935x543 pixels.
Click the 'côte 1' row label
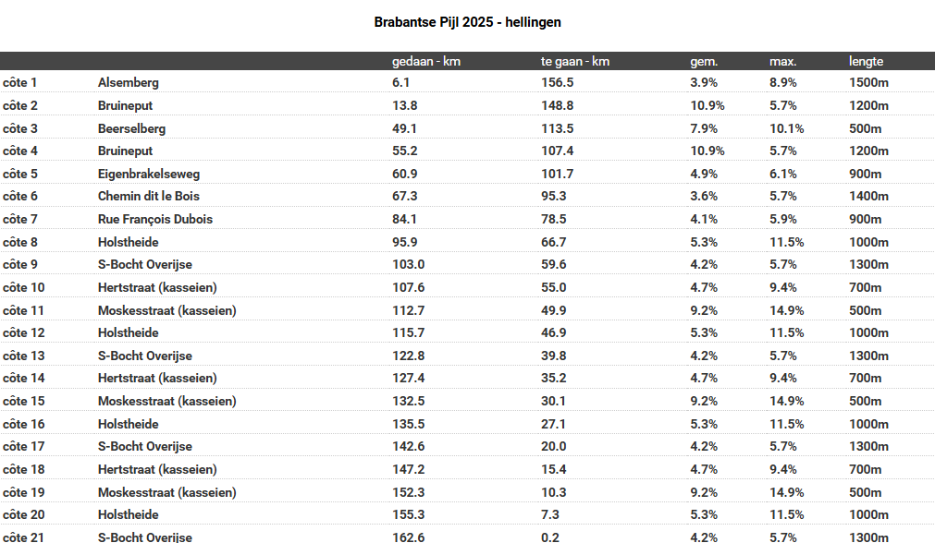20,82
